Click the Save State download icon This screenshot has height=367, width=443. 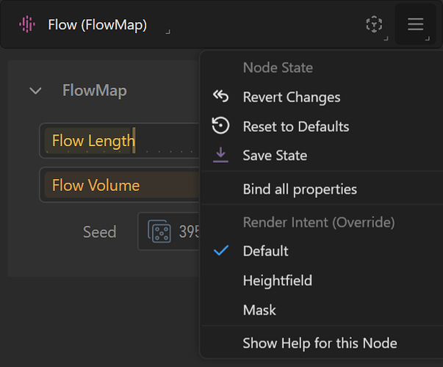coord(220,155)
